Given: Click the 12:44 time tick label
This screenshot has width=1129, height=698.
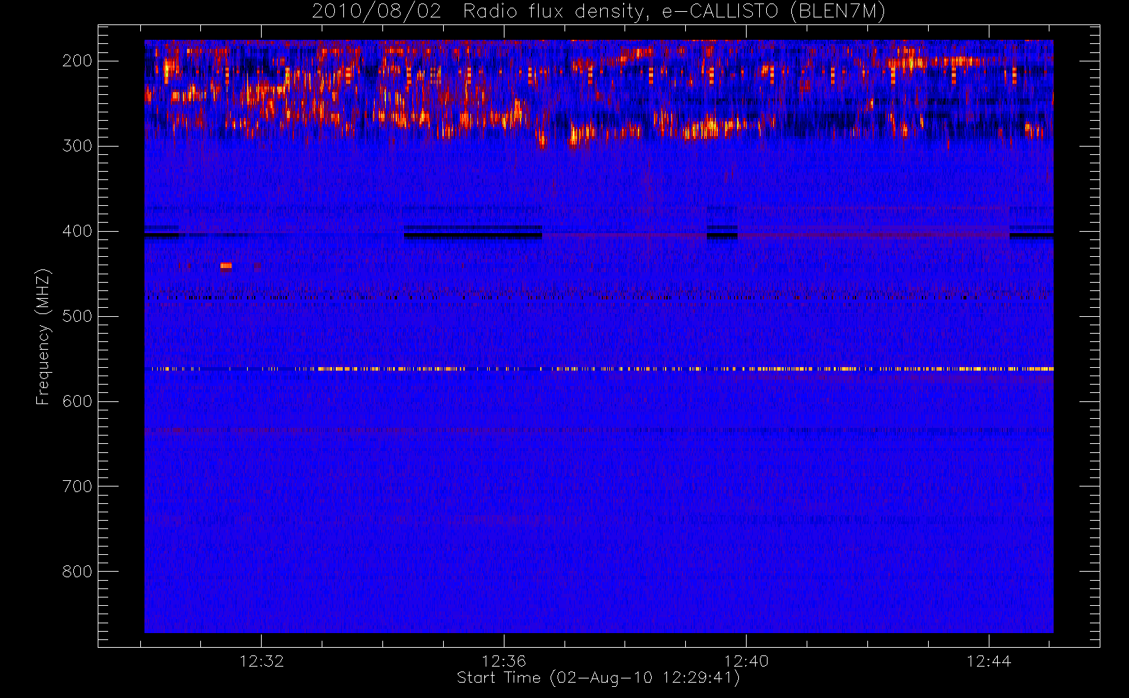Looking at the screenshot, I should pos(989,661).
